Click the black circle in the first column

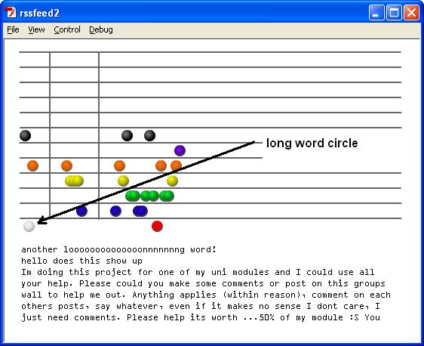click(x=26, y=135)
